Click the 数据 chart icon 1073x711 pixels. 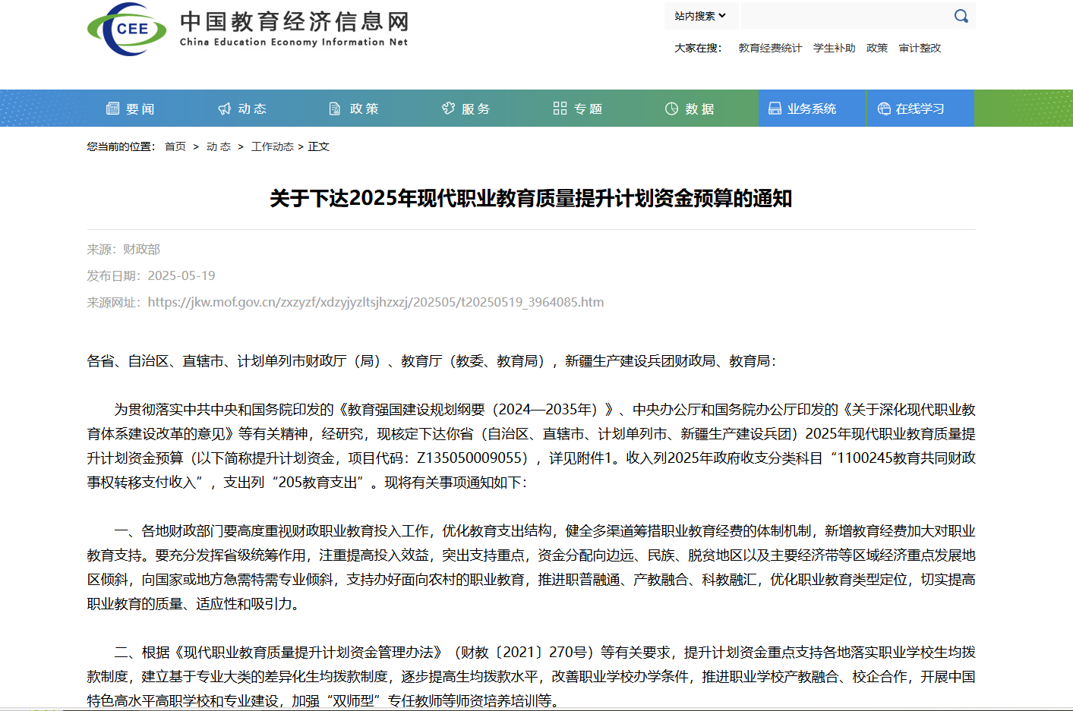[x=671, y=109]
